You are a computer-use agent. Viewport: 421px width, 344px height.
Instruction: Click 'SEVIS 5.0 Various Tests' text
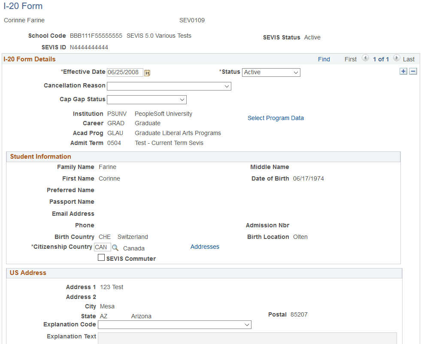click(159, 36)
